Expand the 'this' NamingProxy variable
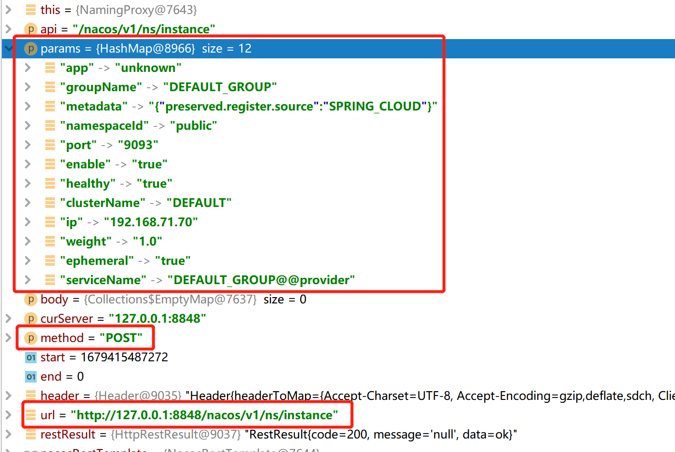675x452 pixels. [x=8, y=10]
